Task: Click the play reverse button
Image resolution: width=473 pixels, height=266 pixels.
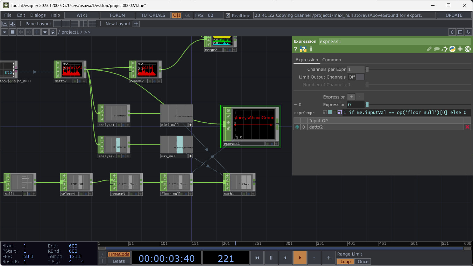Action: coord(285,258)
